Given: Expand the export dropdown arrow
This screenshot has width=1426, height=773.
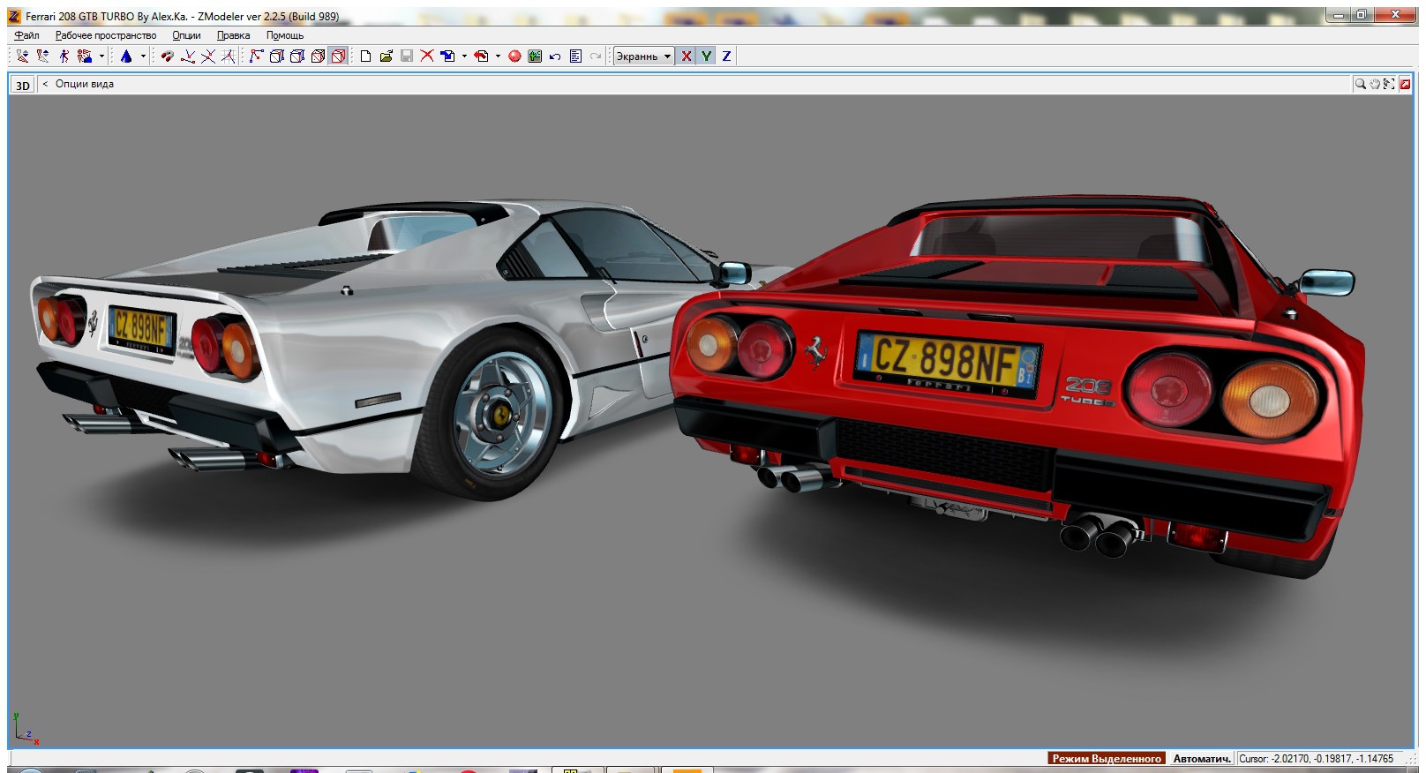Looking at the screenshot, I should [x=498, y=56].
